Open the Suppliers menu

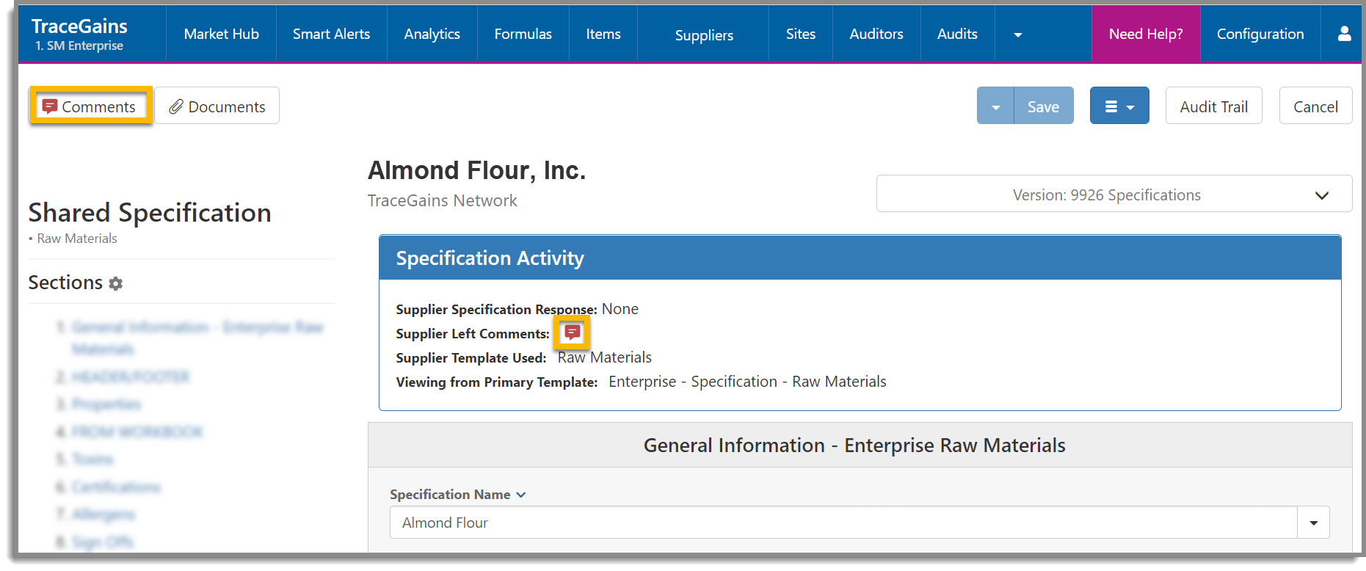704,34
